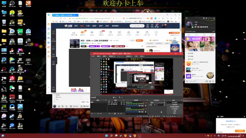Open the 分类 dropdown in Douyu navigation
246x138 pixels.
[x=88, y=26]
